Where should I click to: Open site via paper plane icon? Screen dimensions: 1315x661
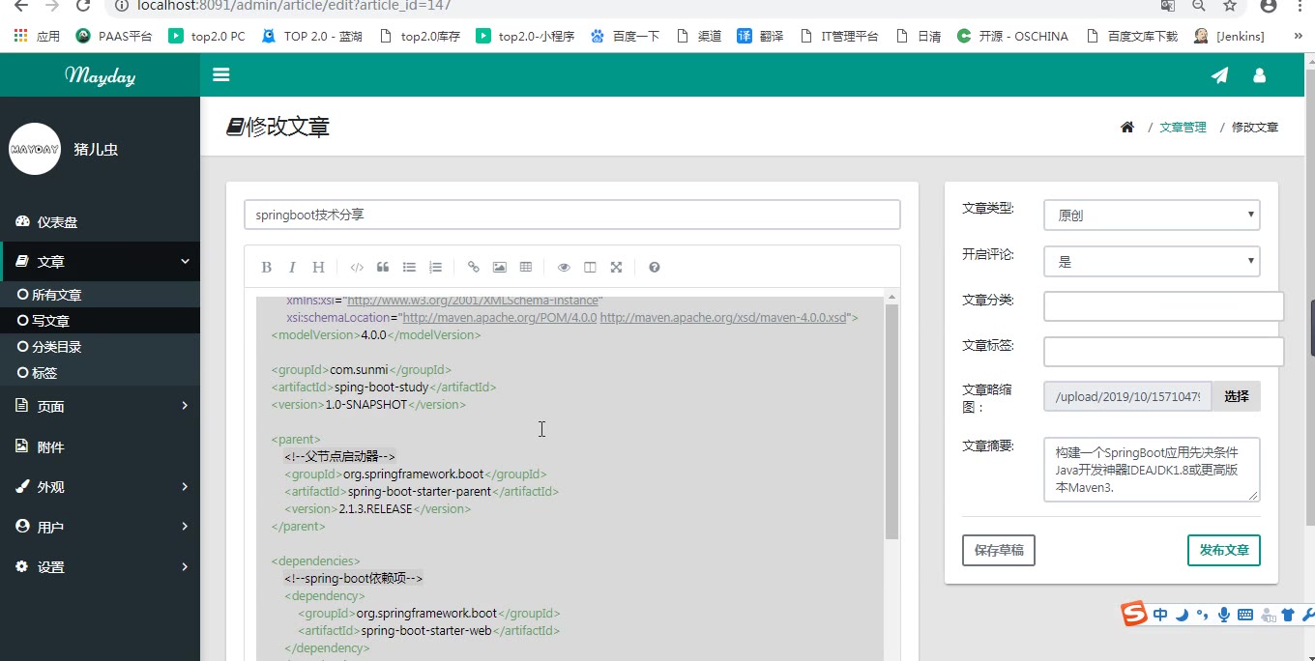tap(1220, 75)
